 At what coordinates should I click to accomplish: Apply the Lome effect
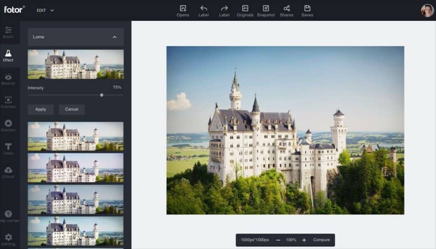(x=40, y=109)
